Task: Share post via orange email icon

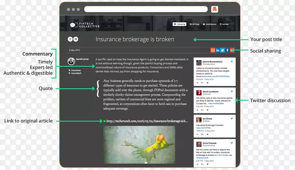Action: tap(213, 50)
